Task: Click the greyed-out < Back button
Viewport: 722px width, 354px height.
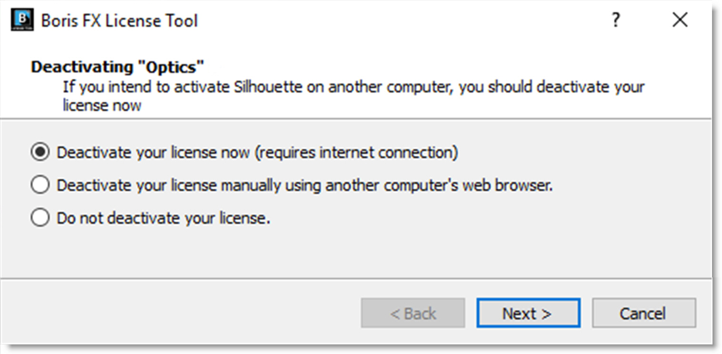Action: [x=412, y=313]
